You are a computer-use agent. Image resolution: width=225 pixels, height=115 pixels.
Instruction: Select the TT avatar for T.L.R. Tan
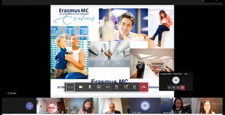(x=145, y=106)
